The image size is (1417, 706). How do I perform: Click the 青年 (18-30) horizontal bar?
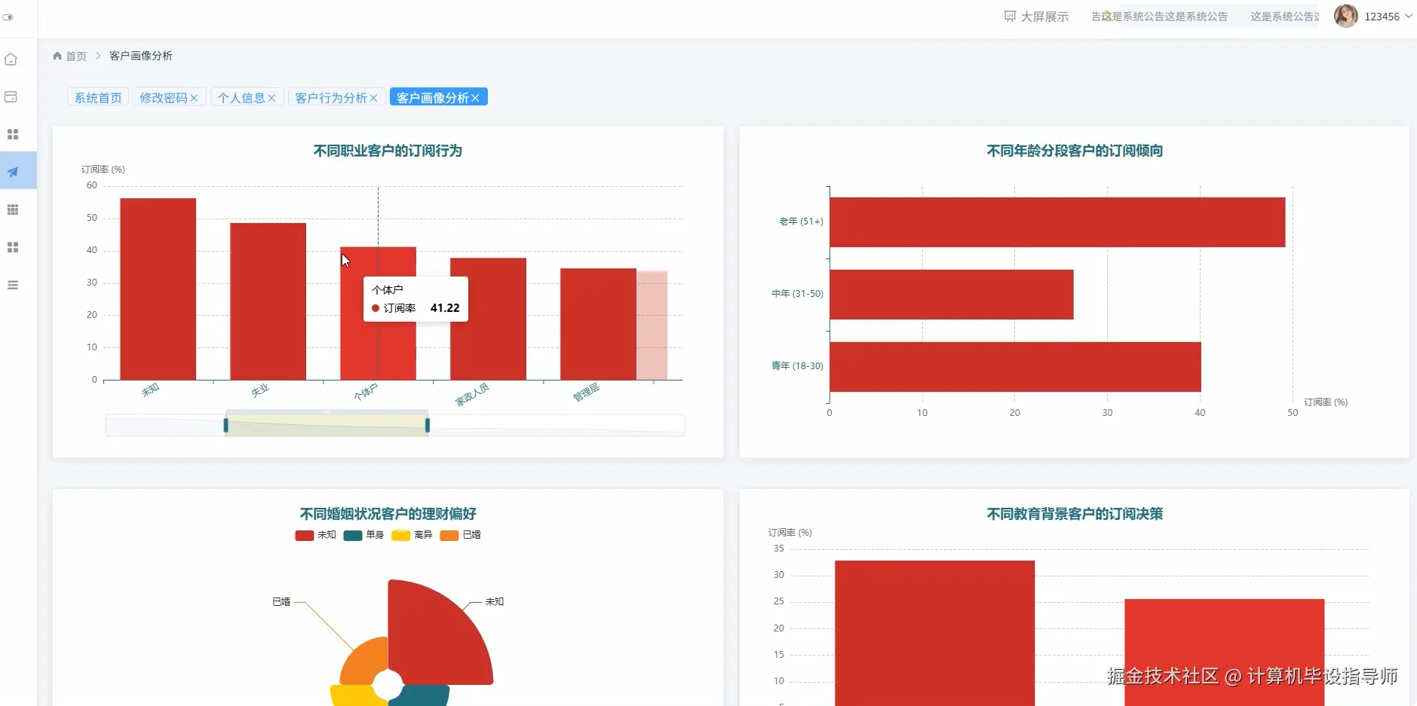(1015, 367)
